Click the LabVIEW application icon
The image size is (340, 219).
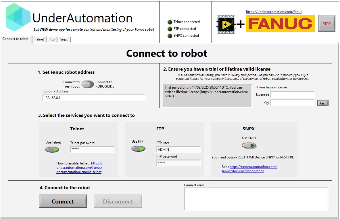(226, 24)
